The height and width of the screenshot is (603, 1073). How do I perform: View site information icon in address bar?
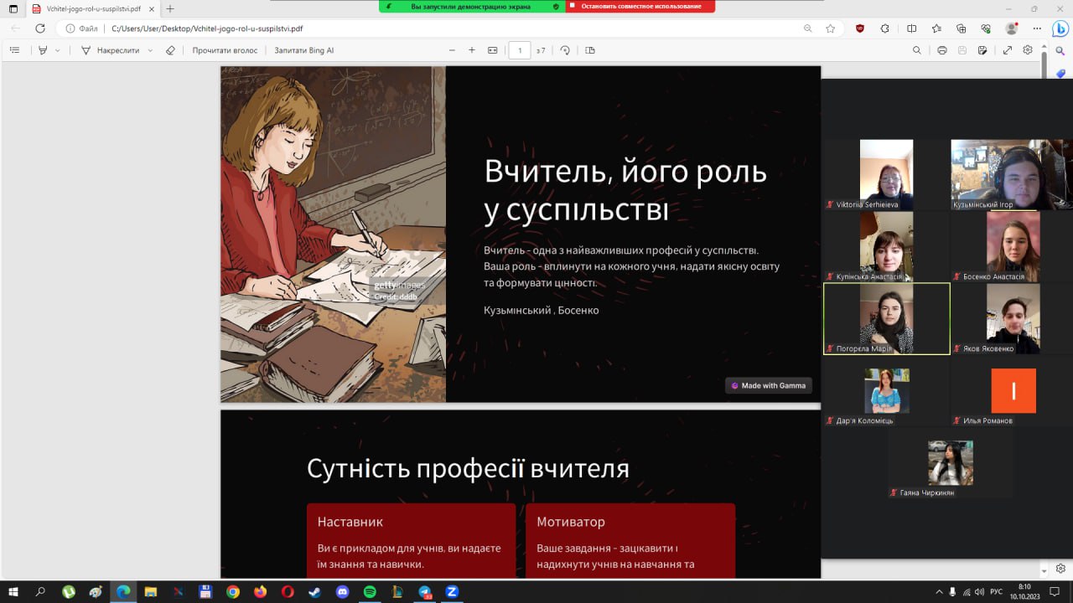(70, 28)
